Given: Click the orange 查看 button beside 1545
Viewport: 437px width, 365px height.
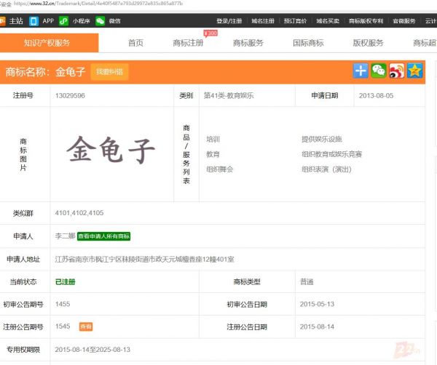Looking at the screenshot, I should (x=86, y=326).
